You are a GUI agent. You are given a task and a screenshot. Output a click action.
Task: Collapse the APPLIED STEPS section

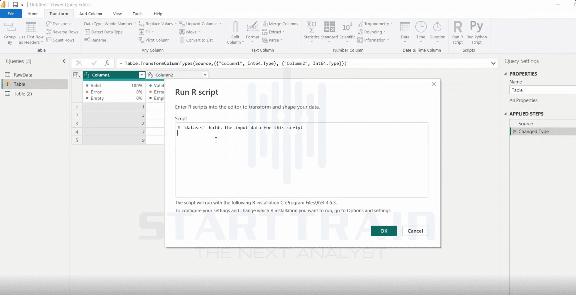[x=506, y=114]
